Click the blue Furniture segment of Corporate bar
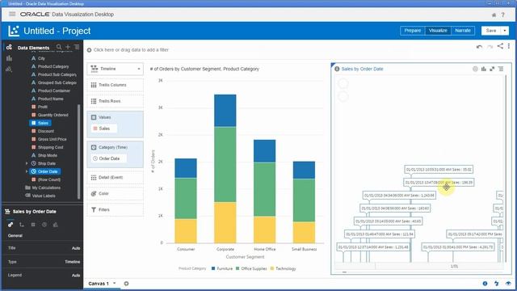The image size is (517, 291). pos(225,111)
